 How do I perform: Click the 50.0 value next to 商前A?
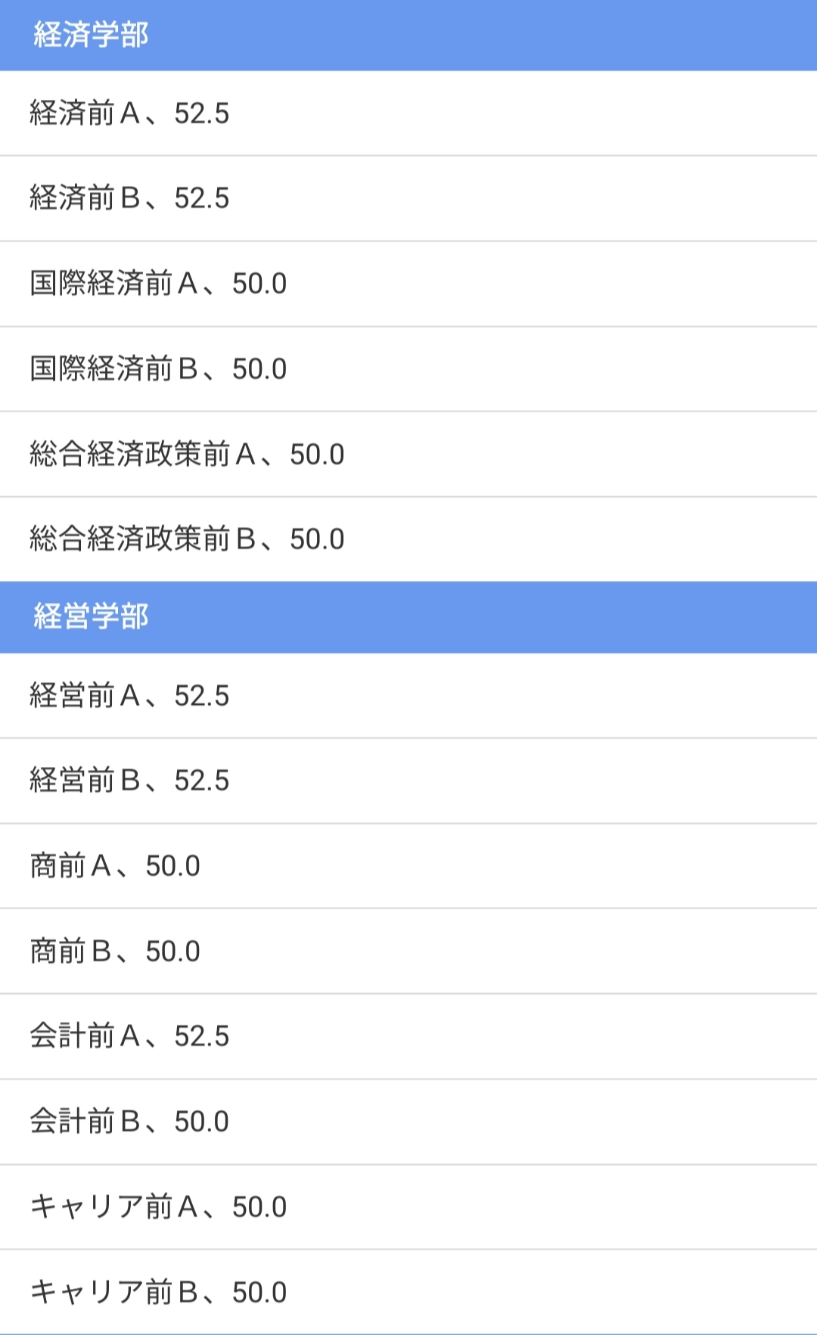(172, 866)
